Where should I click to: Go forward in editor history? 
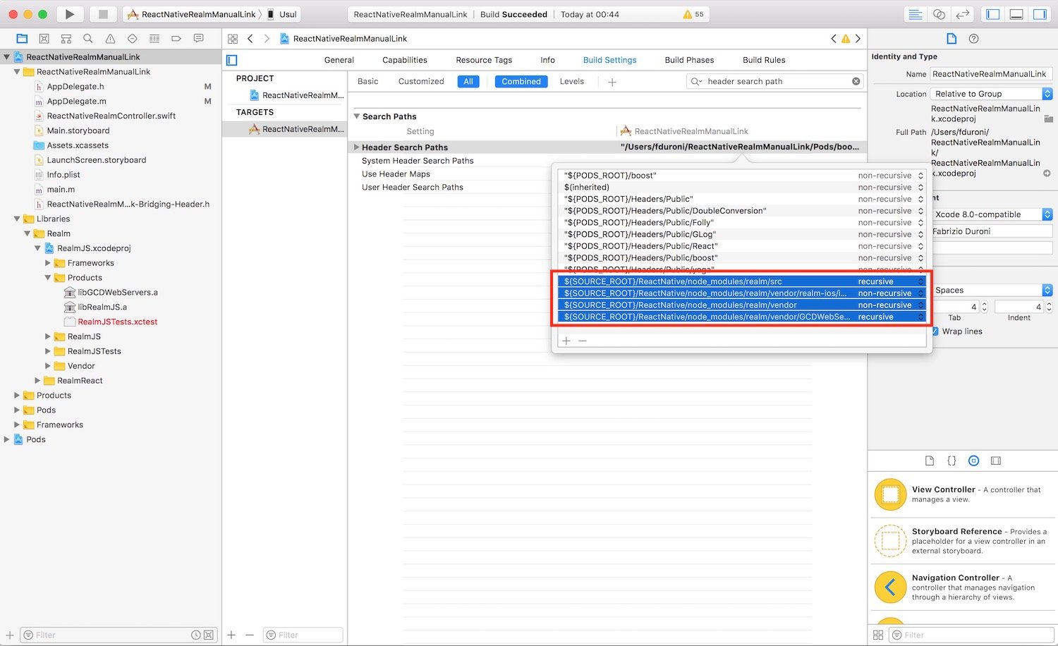[267, 39]
